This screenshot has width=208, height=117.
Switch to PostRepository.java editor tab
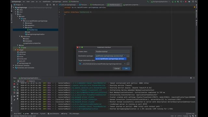(x=97, y=5)
